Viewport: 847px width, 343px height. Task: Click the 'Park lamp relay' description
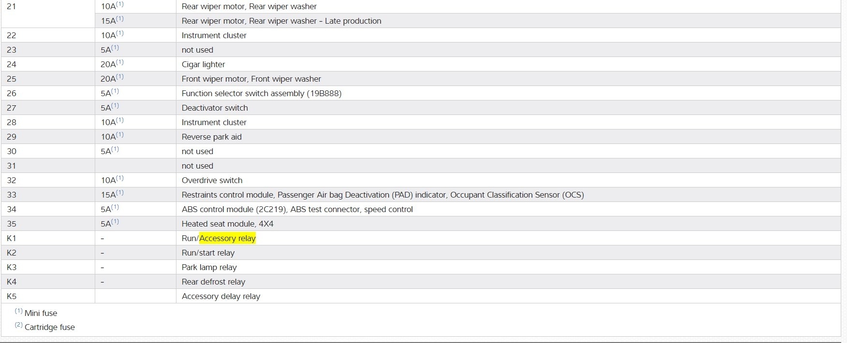click(209, 267)
